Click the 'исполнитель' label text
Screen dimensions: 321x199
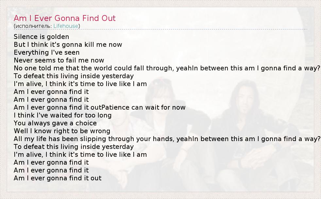tap(33, 26)
